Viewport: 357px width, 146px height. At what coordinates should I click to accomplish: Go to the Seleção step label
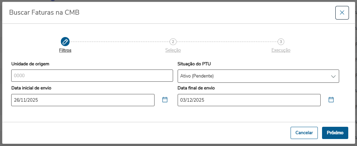[173, 50]
